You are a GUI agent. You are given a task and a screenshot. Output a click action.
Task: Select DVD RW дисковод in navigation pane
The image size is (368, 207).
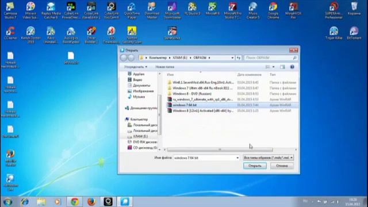pos(142,142)
